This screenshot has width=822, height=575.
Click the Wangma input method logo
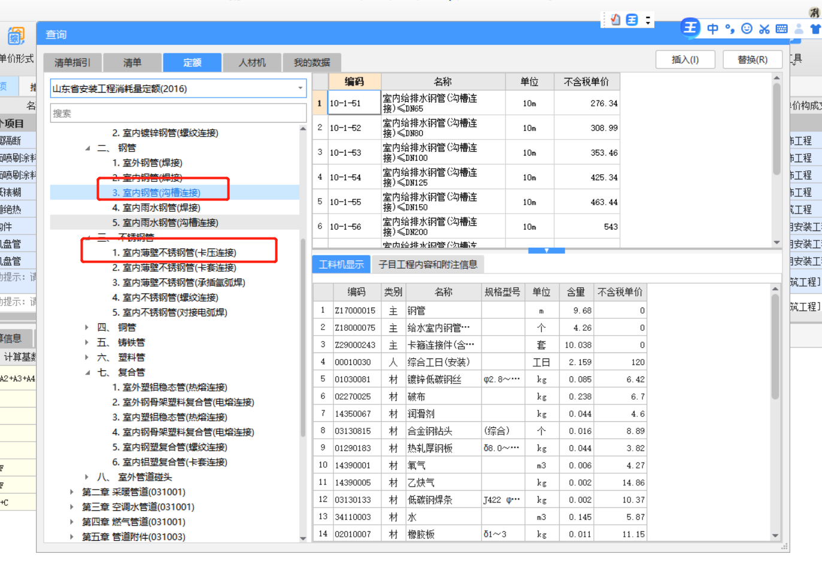(x=690, y=28)
